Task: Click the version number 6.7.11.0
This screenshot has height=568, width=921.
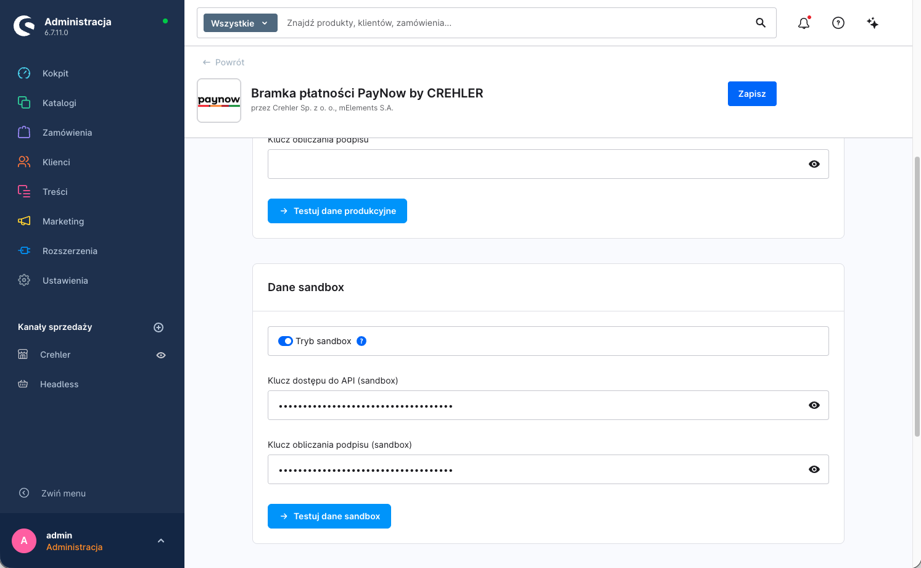Action: 56,33
